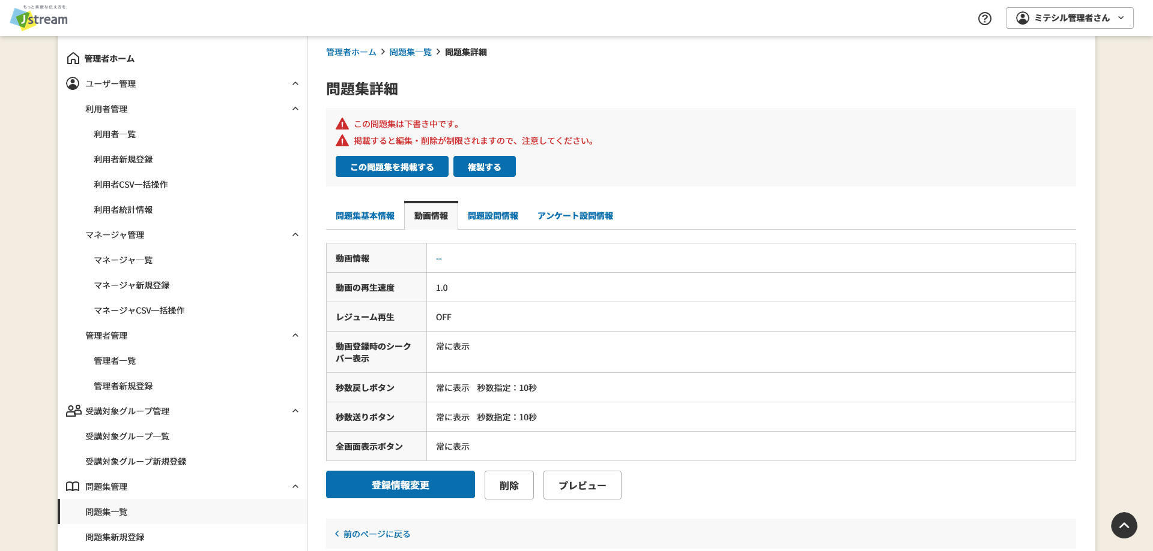This screenshot has width=1153, height=551.
Task: Click the 前のページに戻る link
Action: [377, 534]
